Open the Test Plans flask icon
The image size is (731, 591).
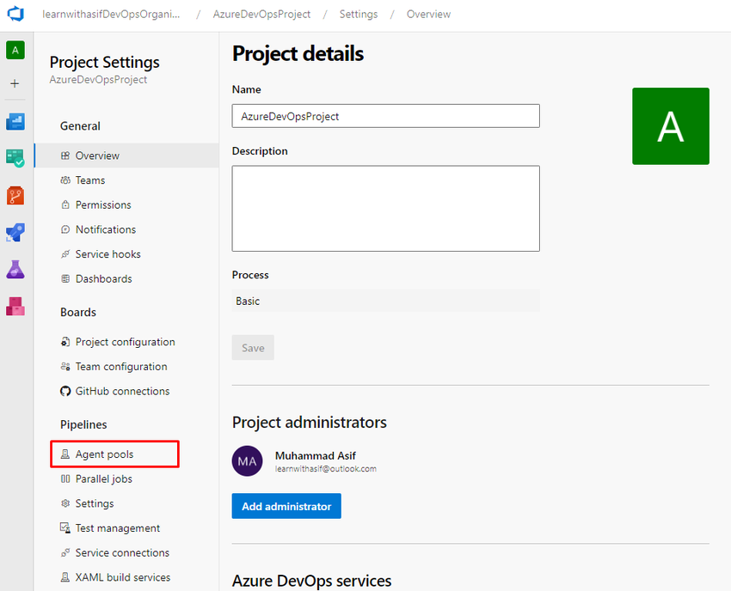15,269
